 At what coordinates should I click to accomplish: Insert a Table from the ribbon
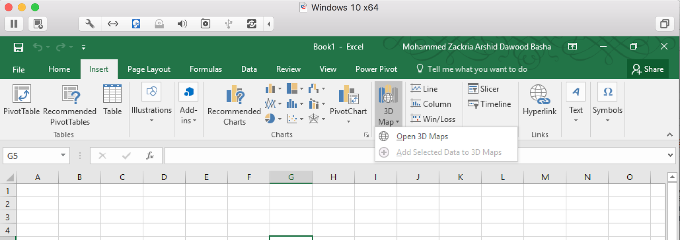[x=112, y=100]
